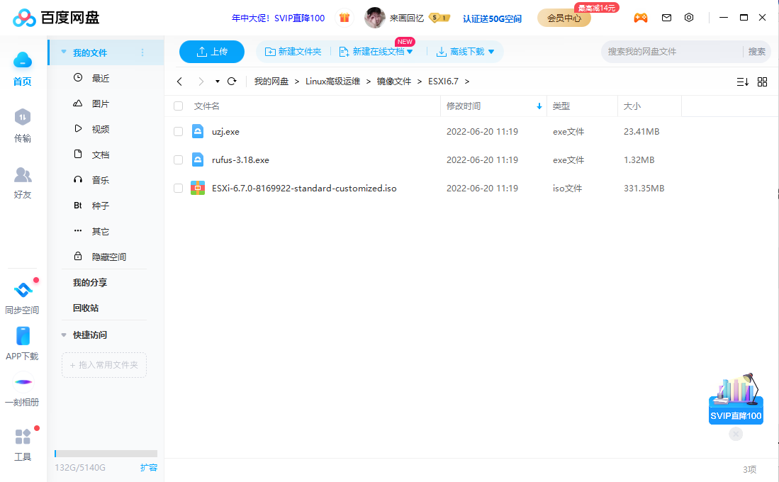This screenshot has width=779, height=482.
Task: Click the 拖入常用文件夹 drop area
Action: pos(104,365)
